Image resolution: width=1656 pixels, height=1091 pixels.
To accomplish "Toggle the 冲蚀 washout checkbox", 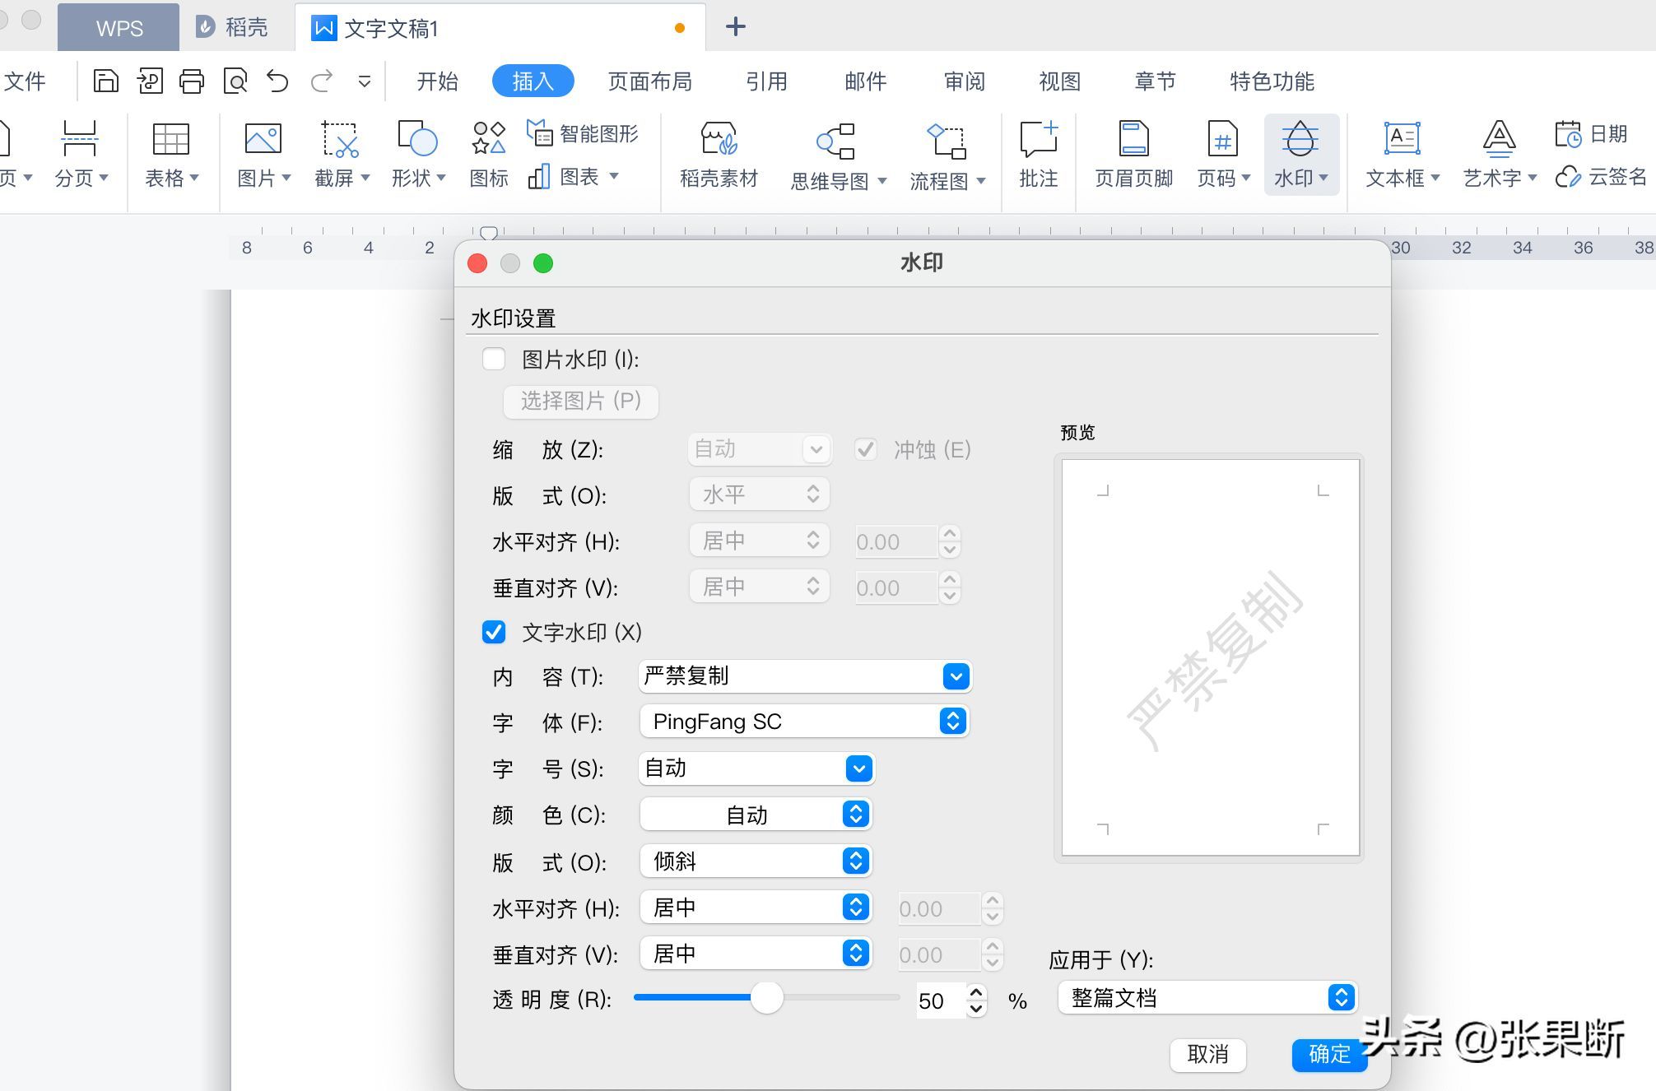I will click(x=865, y=449).
